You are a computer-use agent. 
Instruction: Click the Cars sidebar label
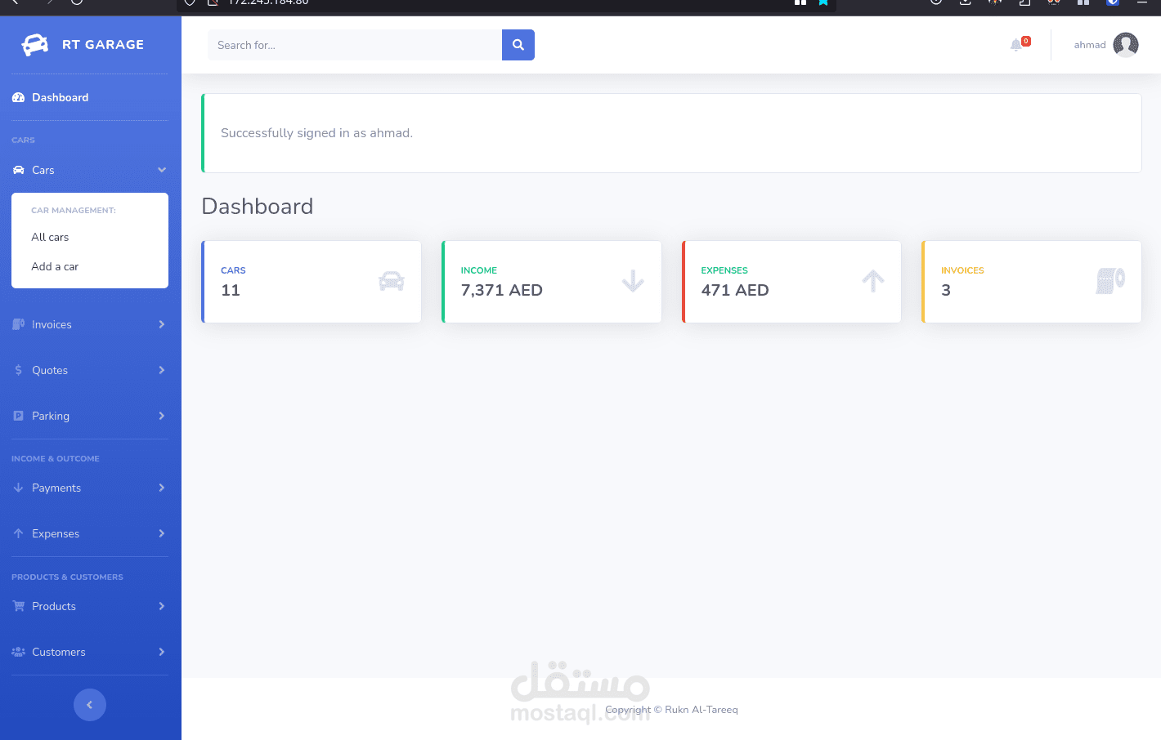point(43,170)
